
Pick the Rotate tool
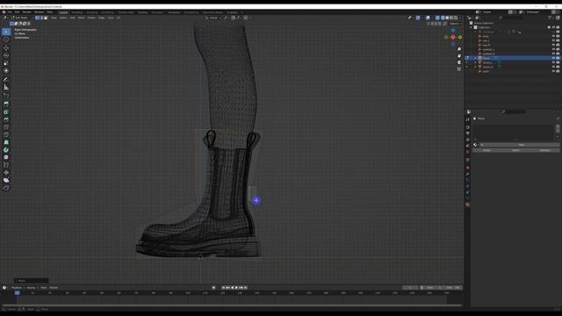pyautogui.click(x=6, y=55)
